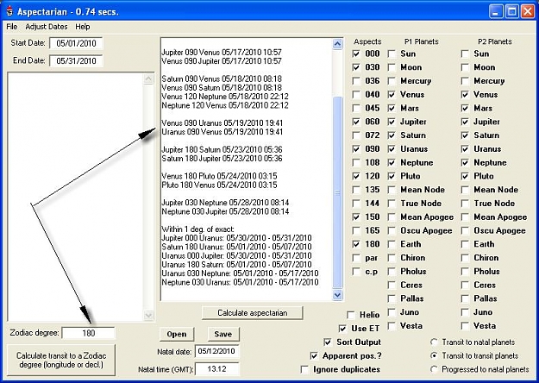Toggle the Use ET checkbox
This screenshot has height=383, width=539.
[x=342, y=329]
